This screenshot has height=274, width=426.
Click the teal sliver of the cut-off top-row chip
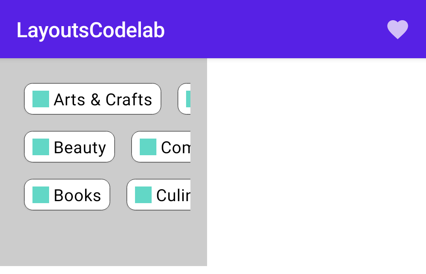(188, 99)
